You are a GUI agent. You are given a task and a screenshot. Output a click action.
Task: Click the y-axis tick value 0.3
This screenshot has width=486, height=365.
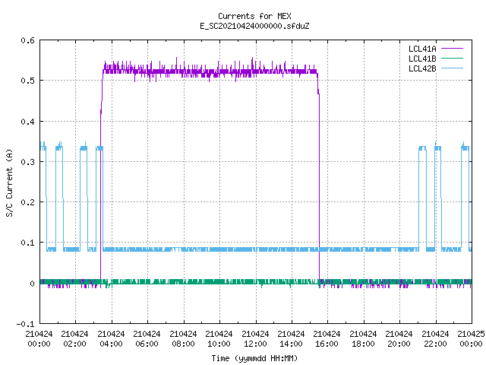[x=27, y=162]
